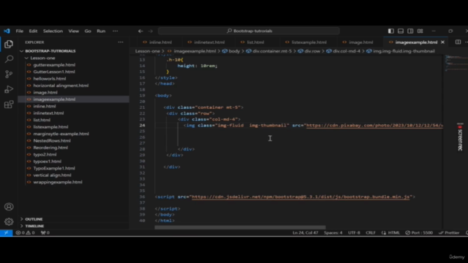Viewport: 468px width, 263px height.
Task: Open wrappingexample.html file
Action: 58,182
